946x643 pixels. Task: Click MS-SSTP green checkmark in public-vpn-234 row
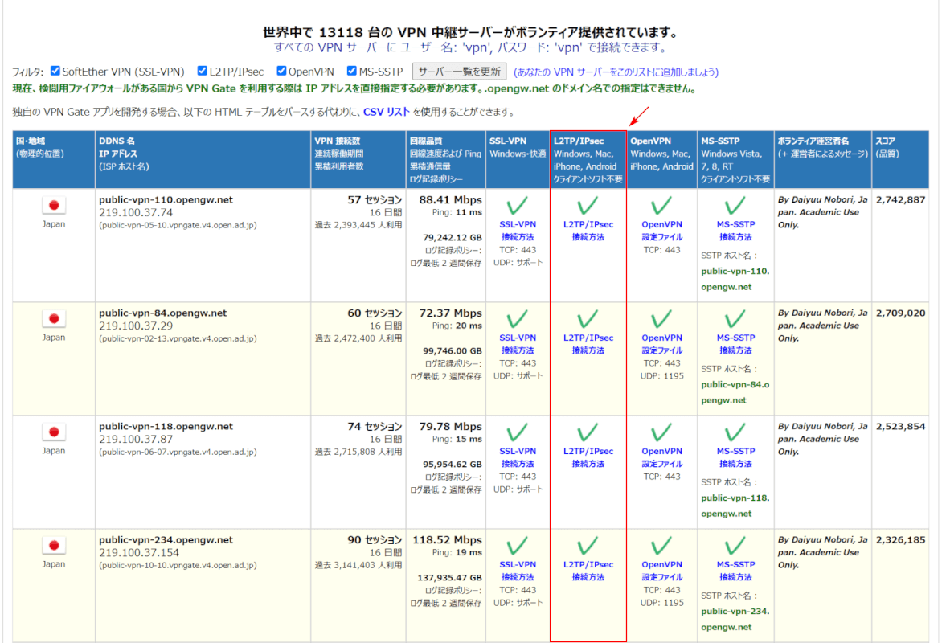[x=735, y=546]
